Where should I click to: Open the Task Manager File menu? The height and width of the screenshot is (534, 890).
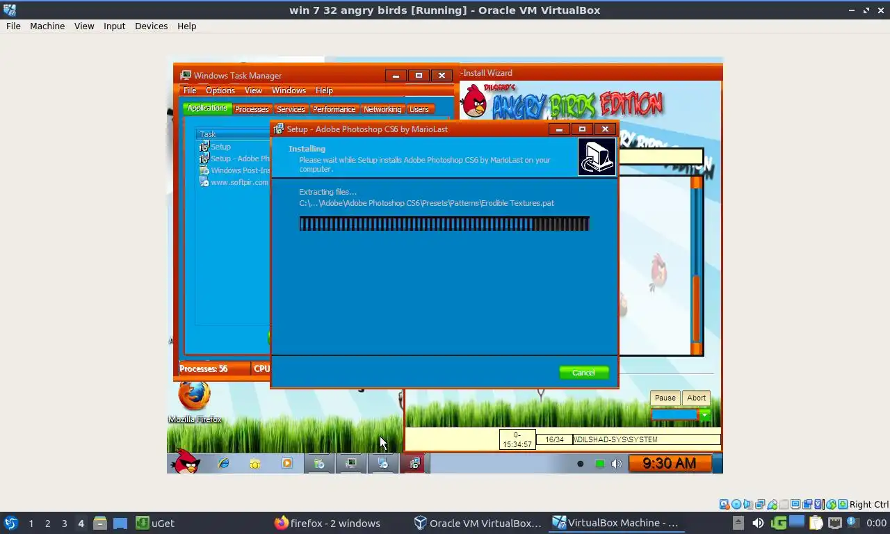pyautogui.click(x=190, y=90)
